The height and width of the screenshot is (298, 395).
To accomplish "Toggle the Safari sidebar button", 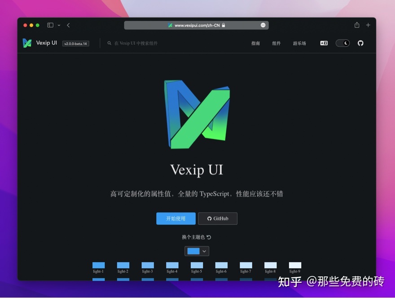I will 50,25.
